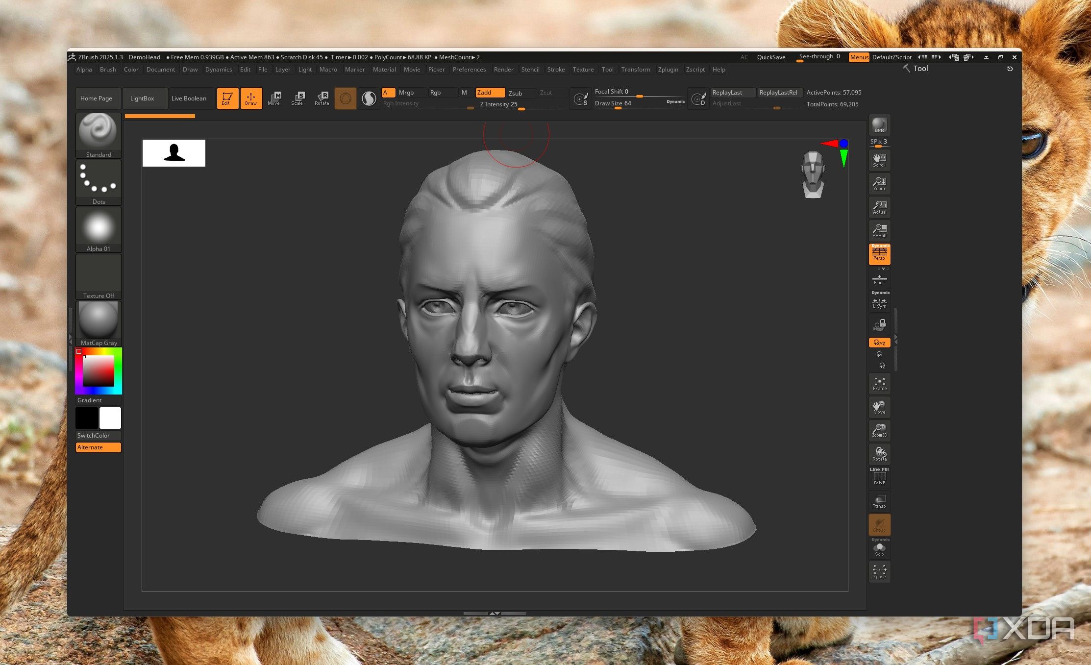
Task: Click the BPR render icon
Action: [x=879, y=125]
